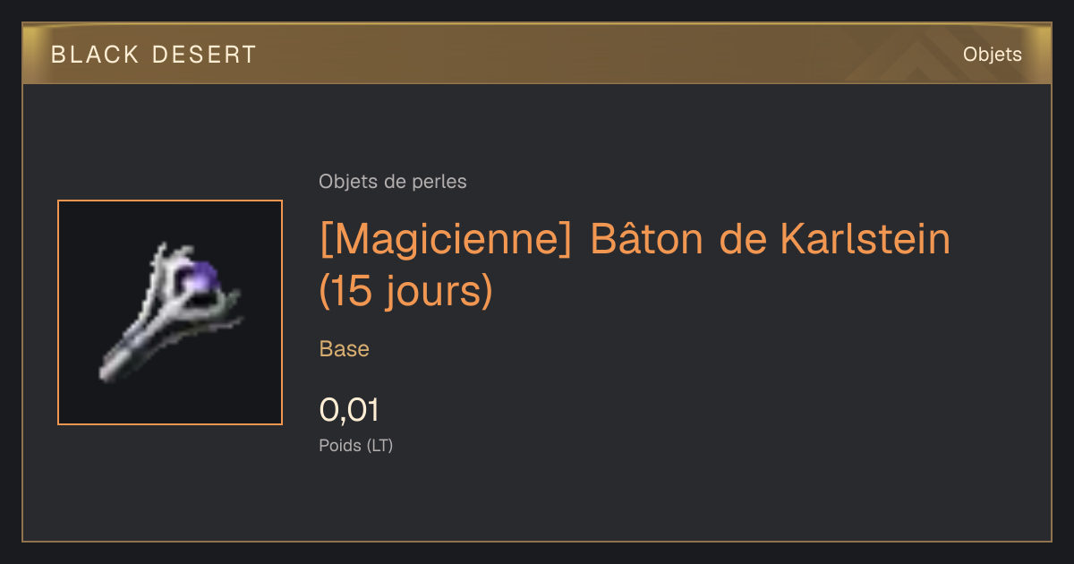Image resolution: width=1074 pixels, height=564 pixels.
Task: Click the Base grade label
Action: coord(345,349)
